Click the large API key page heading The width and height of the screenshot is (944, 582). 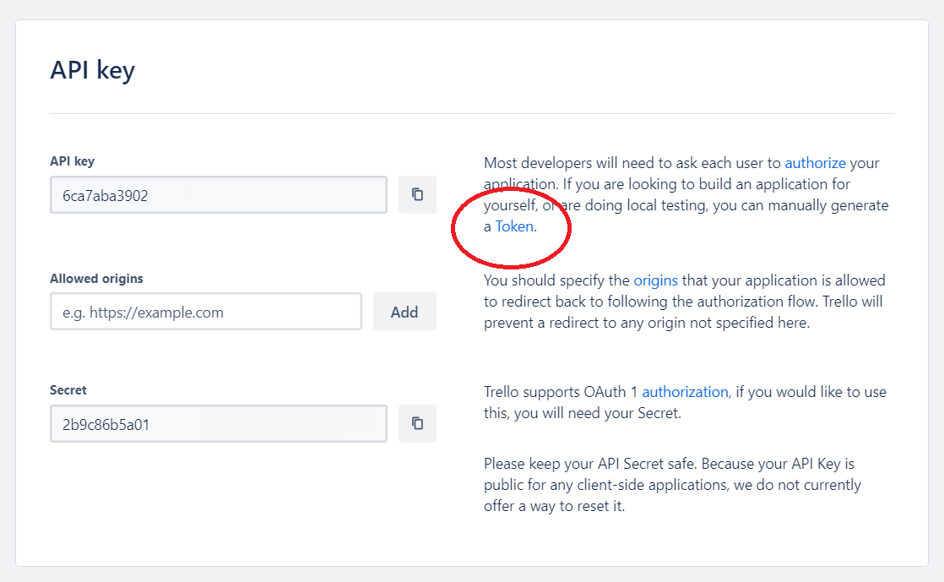(93, 70)
